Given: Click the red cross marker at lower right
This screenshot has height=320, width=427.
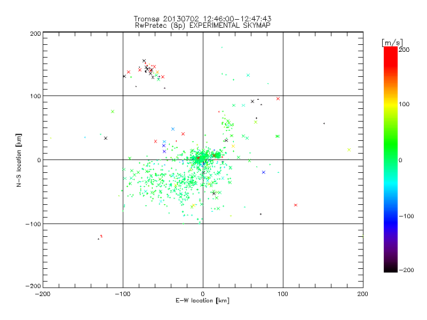Looking at the screenshot, I should (x=296, y=205).
